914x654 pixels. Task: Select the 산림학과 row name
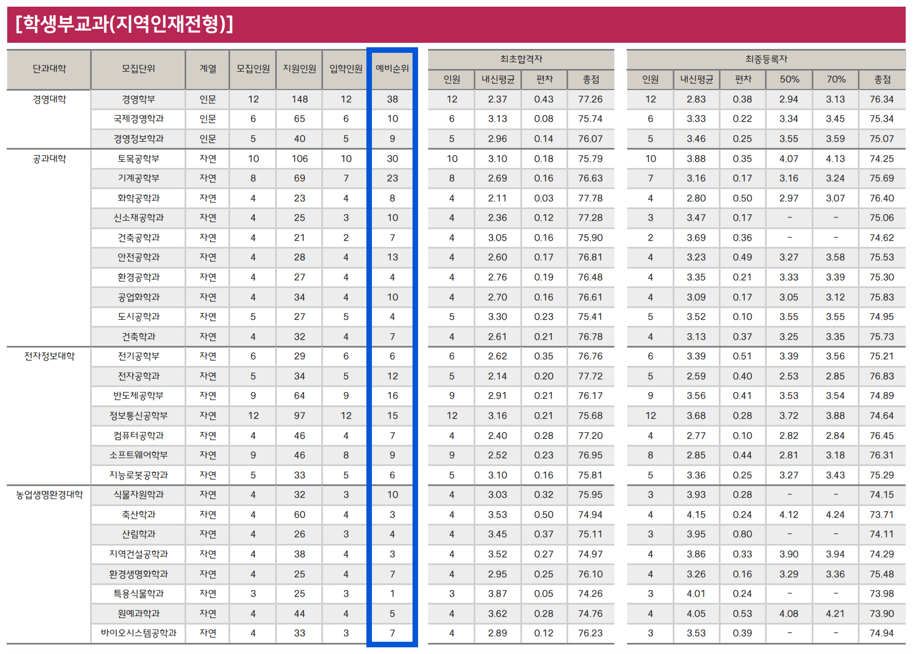click(x=138, y=534)
